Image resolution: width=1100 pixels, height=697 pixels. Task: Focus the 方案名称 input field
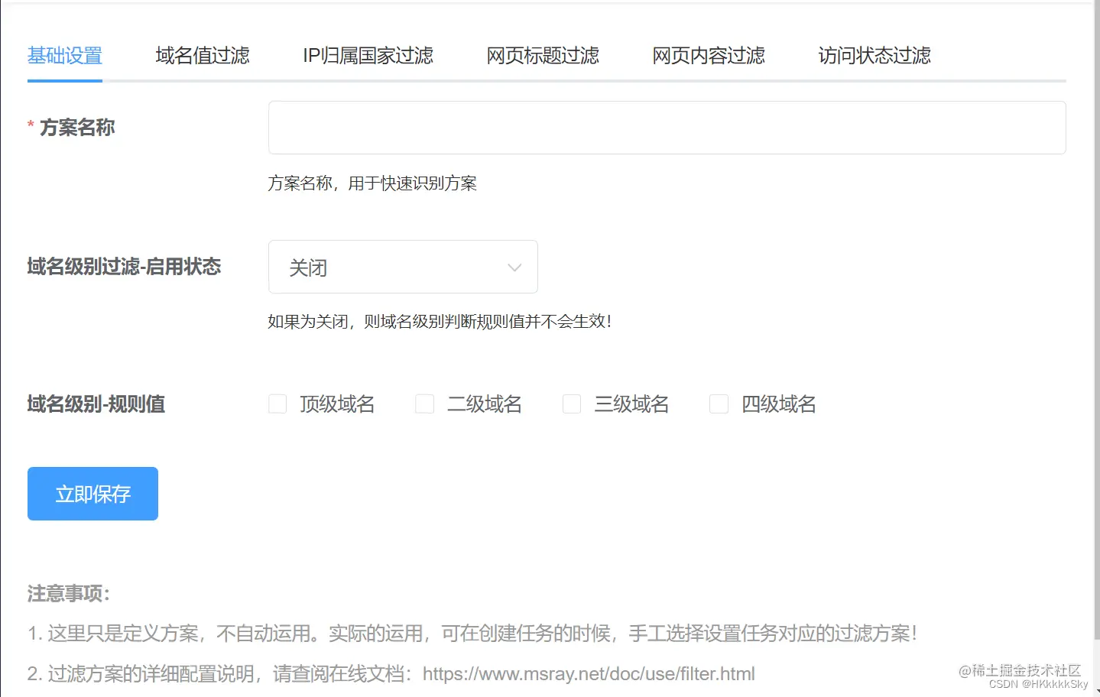tap(666, 127)
